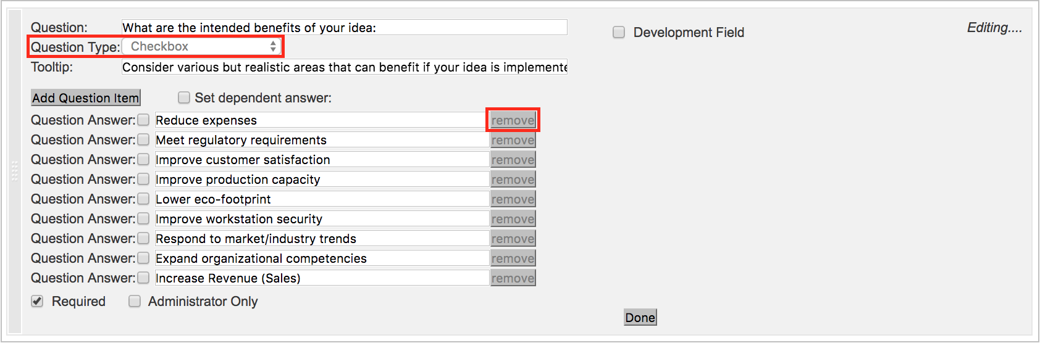Check the box beside Improve customer satisfaction
Image resolution: width=1040 pixels, height=343 pixels.
point(143,159)
